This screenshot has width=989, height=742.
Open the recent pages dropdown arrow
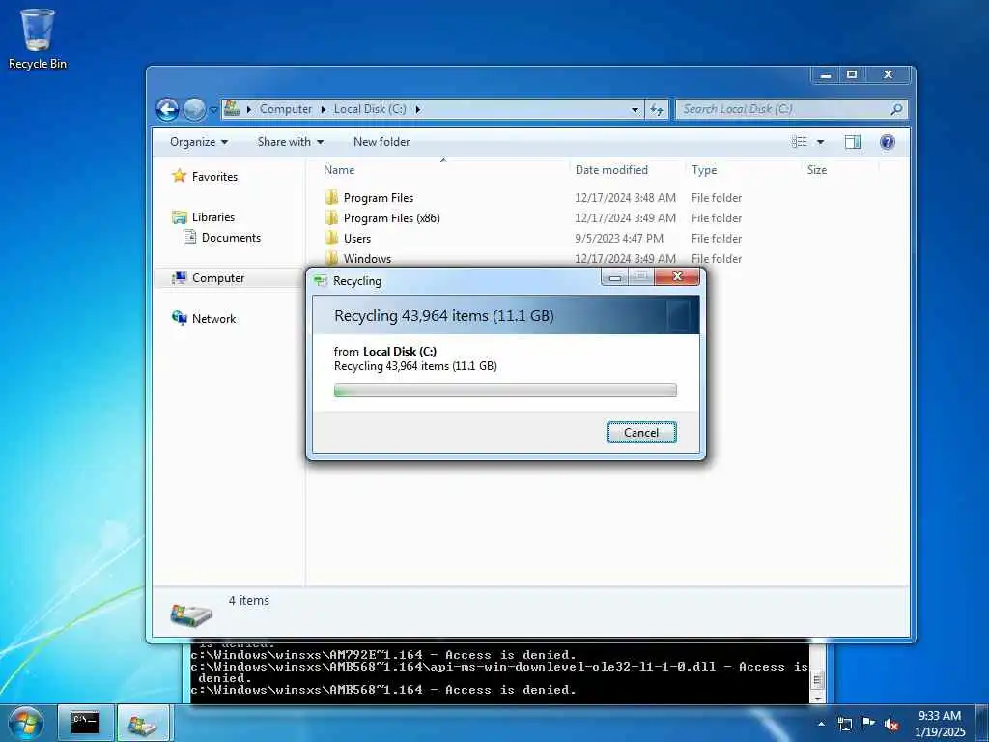[x=213, y=110]
